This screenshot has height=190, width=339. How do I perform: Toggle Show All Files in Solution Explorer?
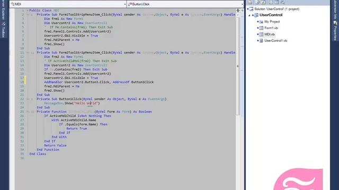[257, 2]
